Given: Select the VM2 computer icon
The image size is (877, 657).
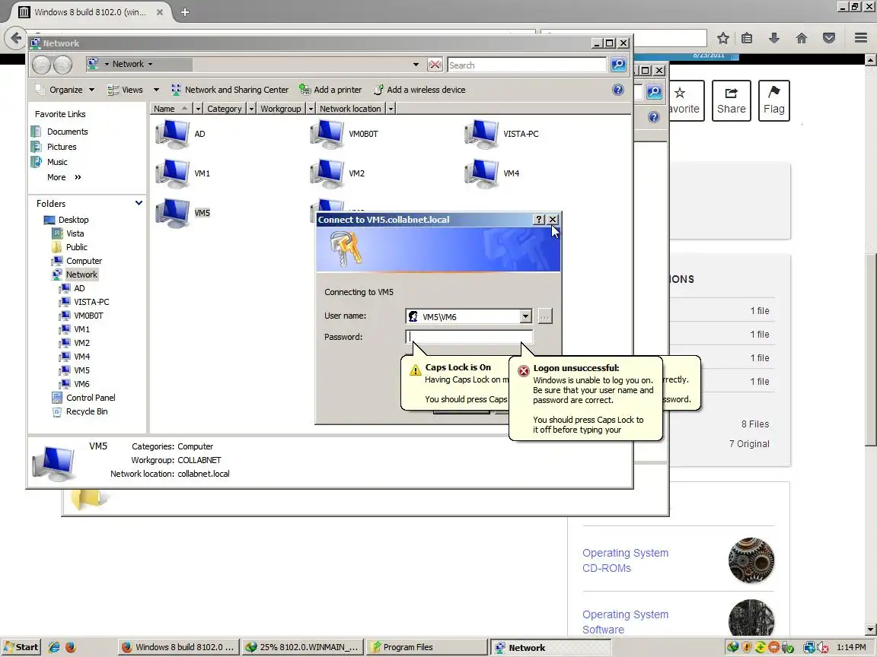Looking at the screenshot, I should click(x=327, y=173).
